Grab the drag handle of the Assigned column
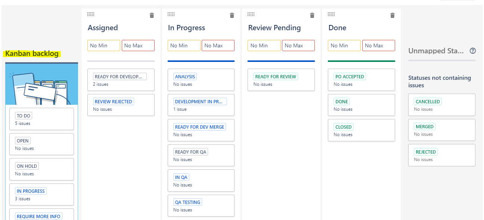Viewport: 484px width, 220px height. [x=91, y=14]
